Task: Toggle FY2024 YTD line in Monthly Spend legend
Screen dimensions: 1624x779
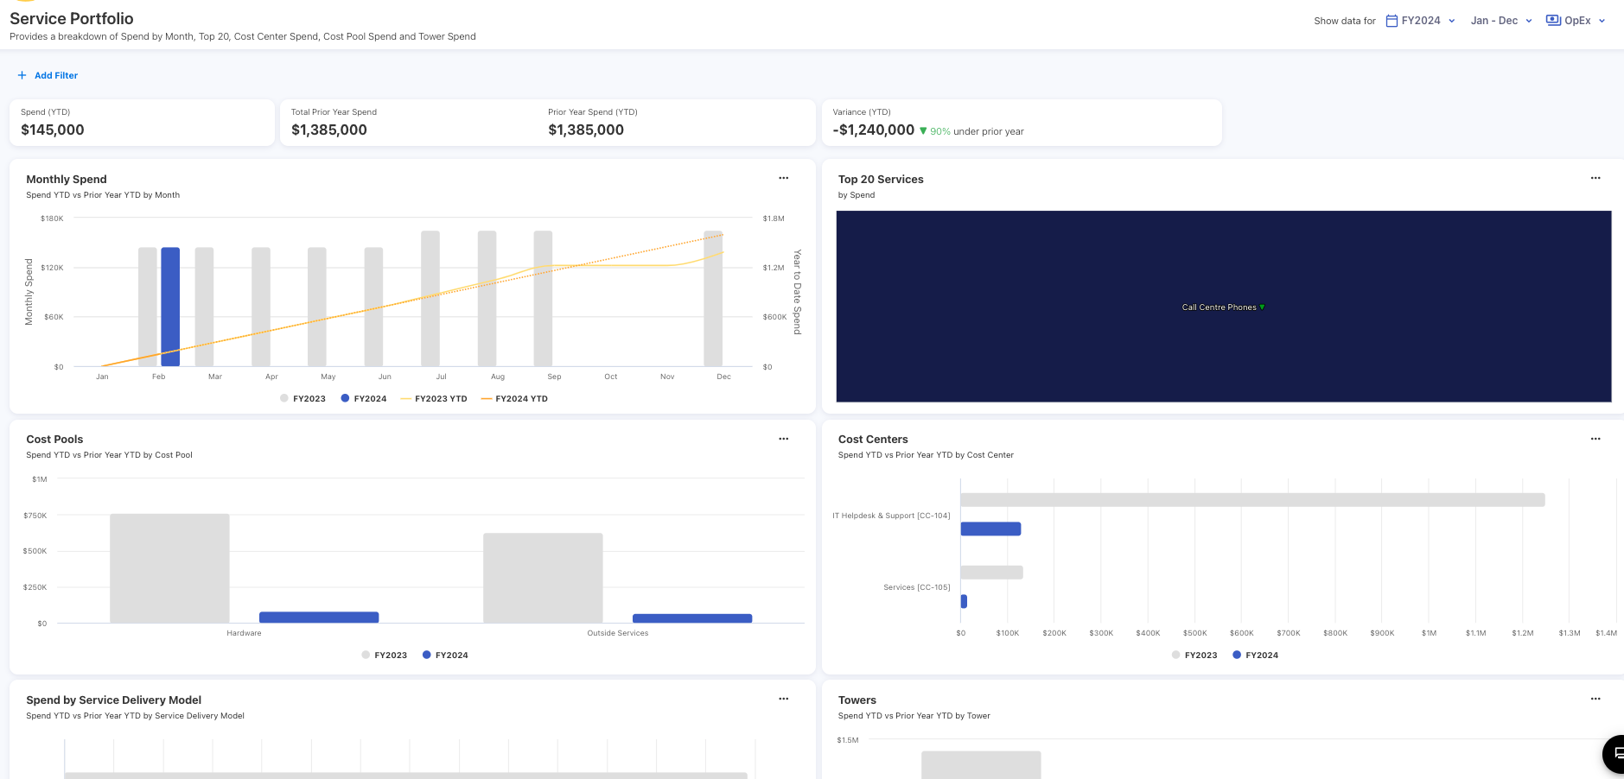Action: 514,399
